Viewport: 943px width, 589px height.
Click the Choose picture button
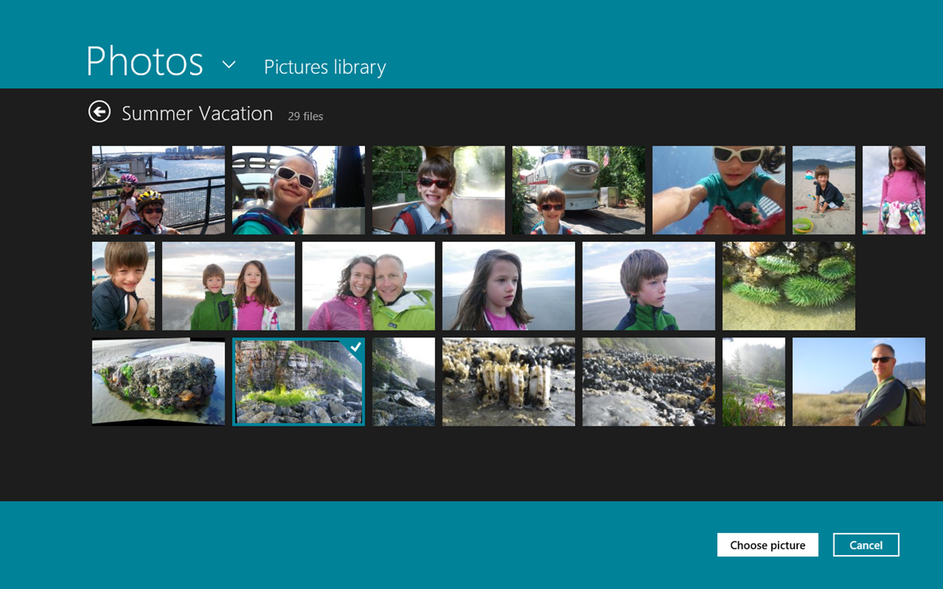767,545
